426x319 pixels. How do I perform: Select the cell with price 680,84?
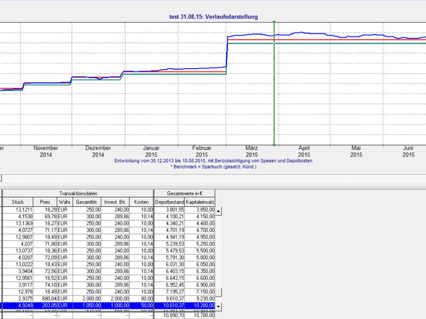pyautogui.click(x=45, y=299)
